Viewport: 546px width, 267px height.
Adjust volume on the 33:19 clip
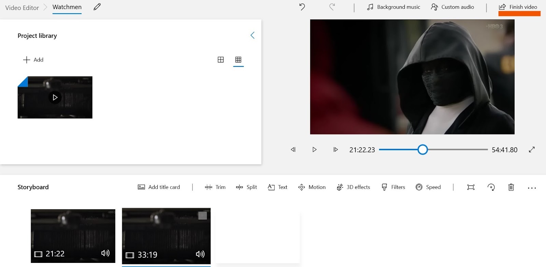coord(200,254)
